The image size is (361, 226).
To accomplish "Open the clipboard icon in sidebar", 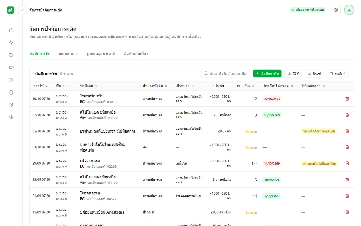I will click(x=11, y=92).
